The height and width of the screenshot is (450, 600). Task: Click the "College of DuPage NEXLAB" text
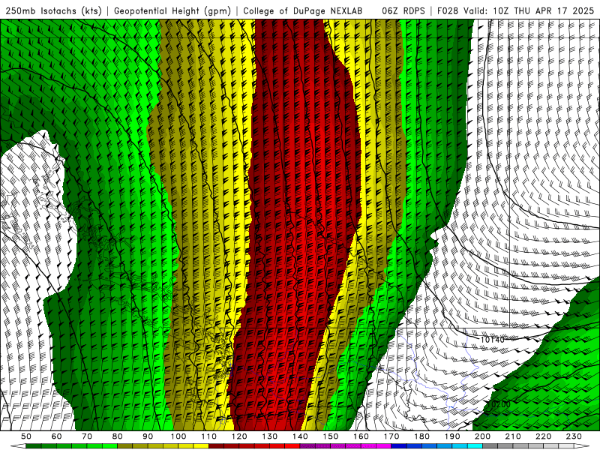point(303,11)
